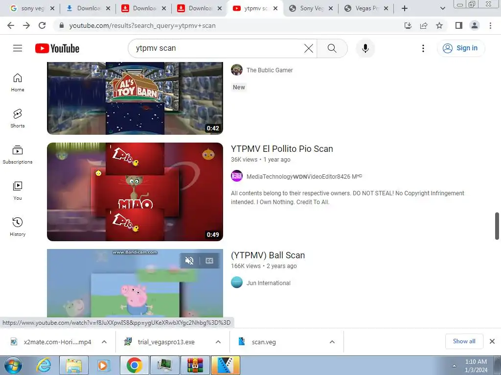Open a new browser tab

(405, 8)
